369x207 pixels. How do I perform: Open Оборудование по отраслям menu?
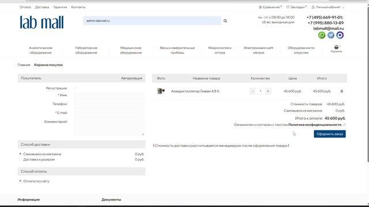click(301, 50)
